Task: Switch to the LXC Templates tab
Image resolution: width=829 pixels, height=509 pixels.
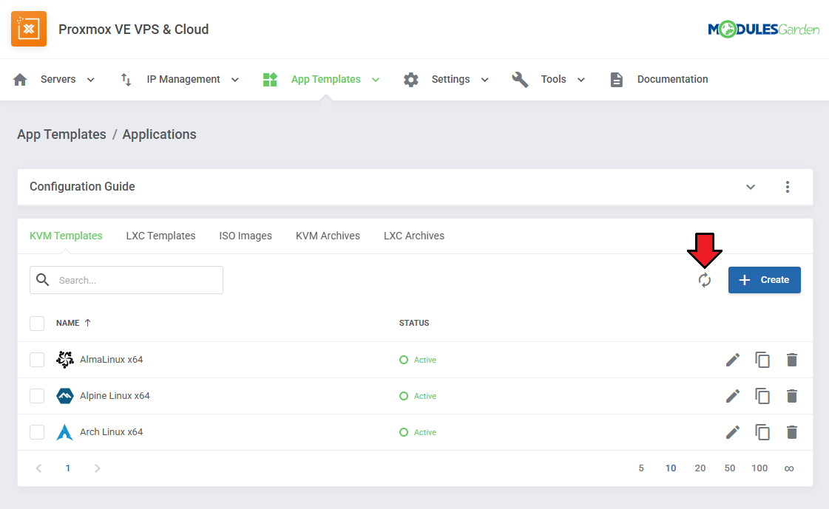Action: coord(160,236)
